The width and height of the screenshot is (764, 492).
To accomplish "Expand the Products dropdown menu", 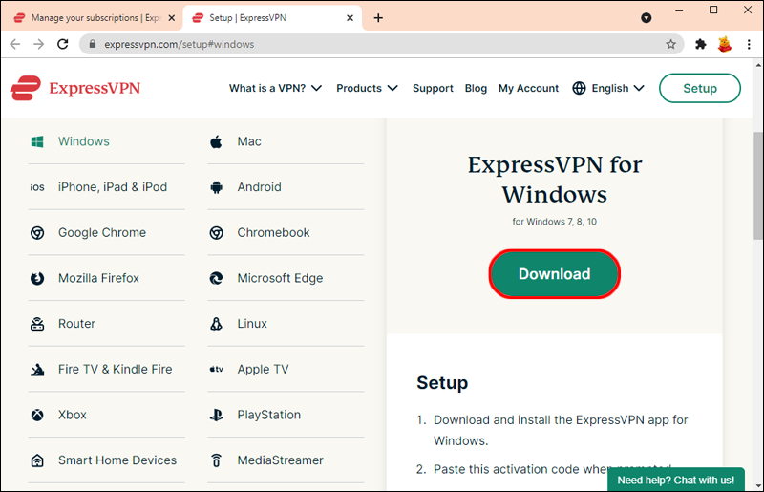I will [367, 88].
